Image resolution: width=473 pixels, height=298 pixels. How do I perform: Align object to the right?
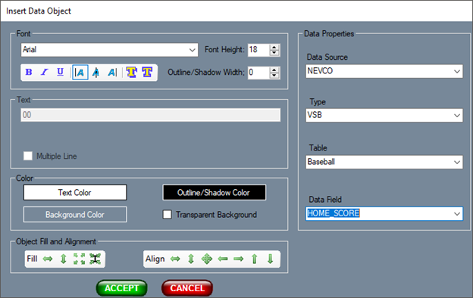point(238,259)
